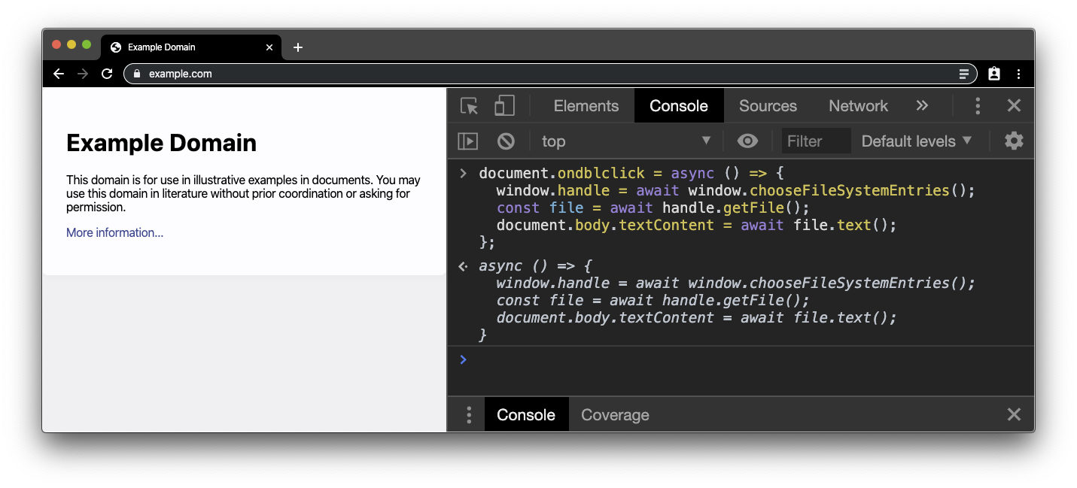
Task: Open the Coverage drawer tab
Action: (615, 415)
